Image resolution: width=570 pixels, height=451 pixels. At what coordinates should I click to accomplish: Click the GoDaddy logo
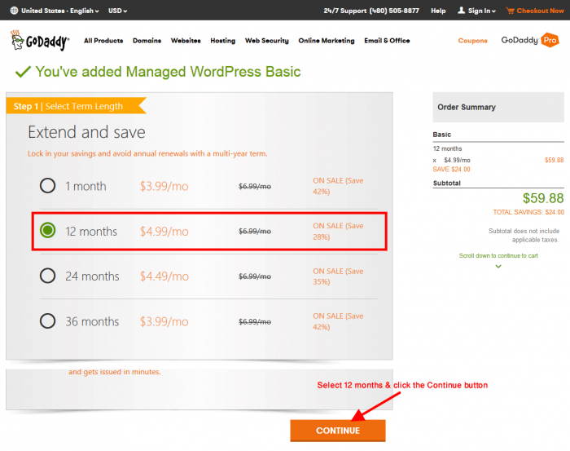pyautogui.click(x=40, y=41)
